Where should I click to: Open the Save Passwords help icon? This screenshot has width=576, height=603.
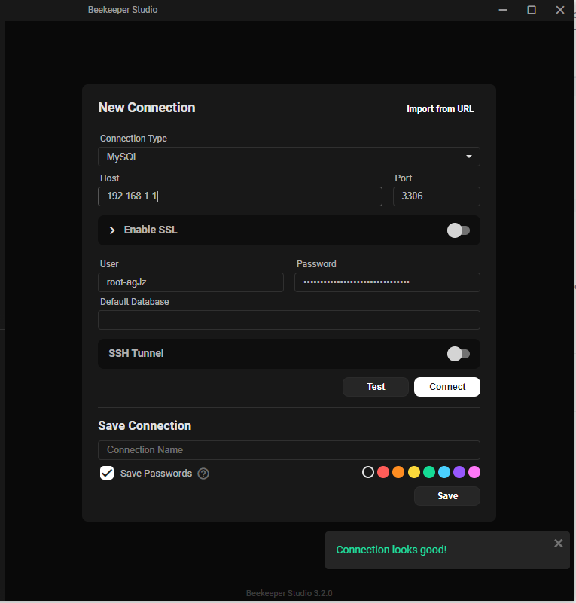pyautogui.click(x=203, y=474)
